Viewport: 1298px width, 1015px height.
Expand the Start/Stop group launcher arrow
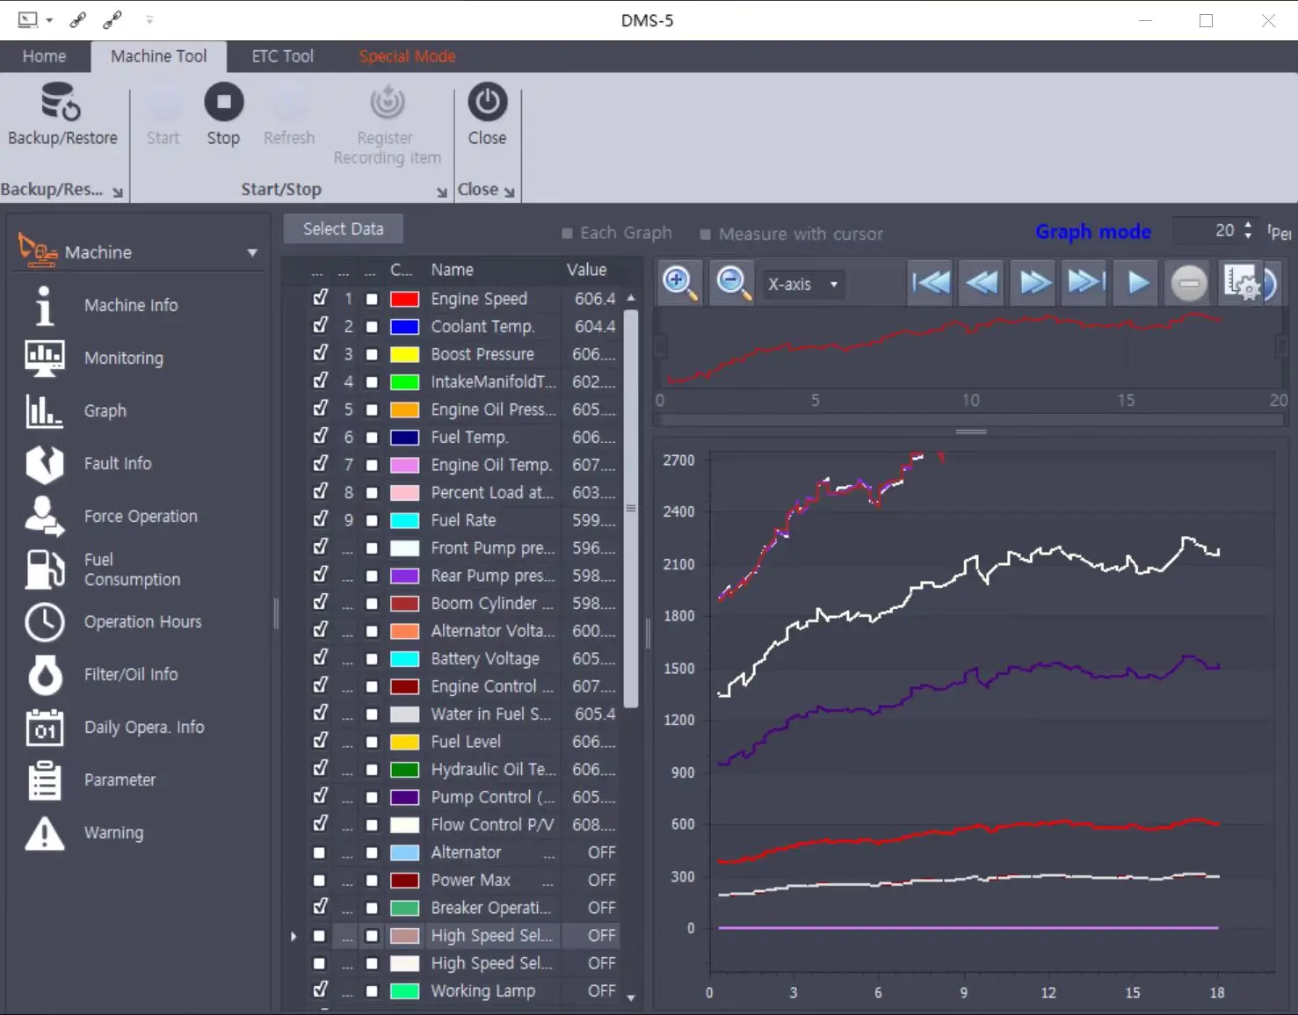tap(441, 192)
